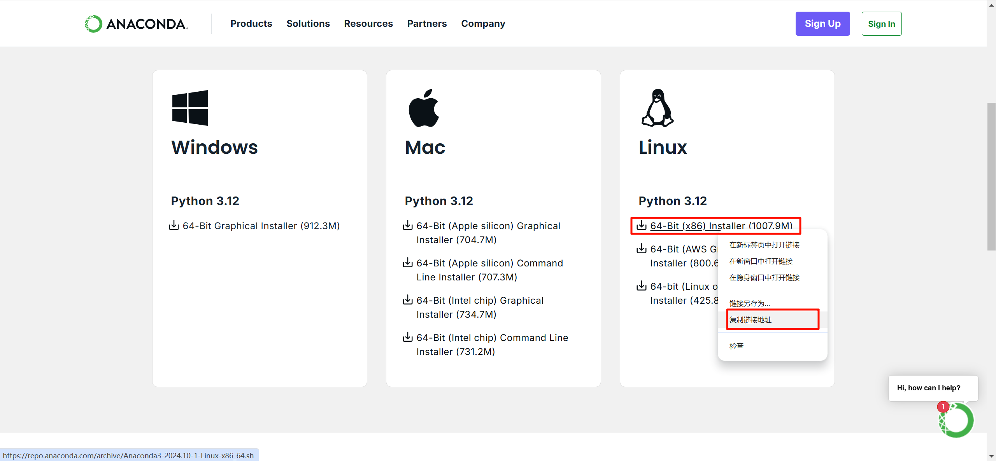Click download icon beside Linux x86 Installer
Image resolution: width=996 pixels, height=461 pixels.
pos(642,225)
